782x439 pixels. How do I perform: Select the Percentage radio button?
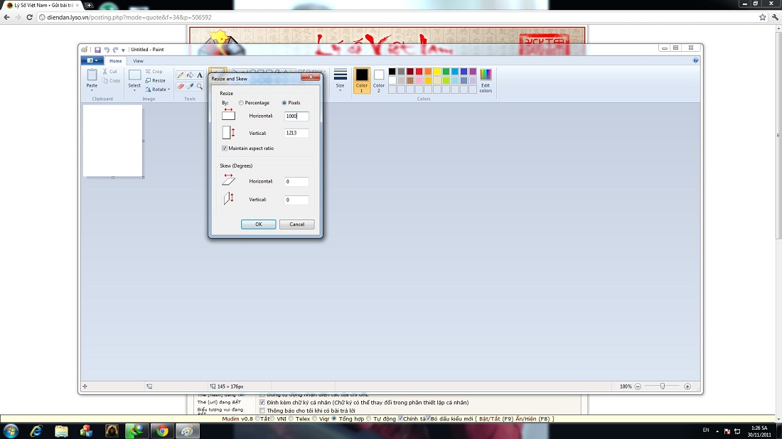(x=242, y=103)
